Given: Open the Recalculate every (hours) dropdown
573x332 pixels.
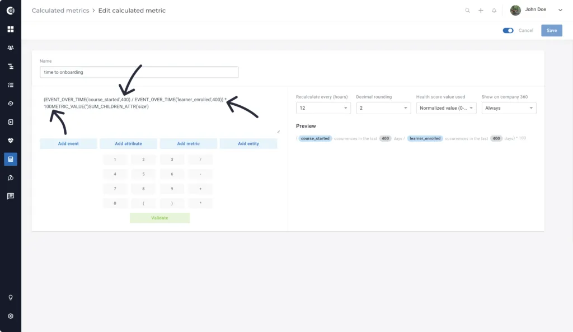Looking at the screenshot, I should pyautogui.click(x=323, y=108).
